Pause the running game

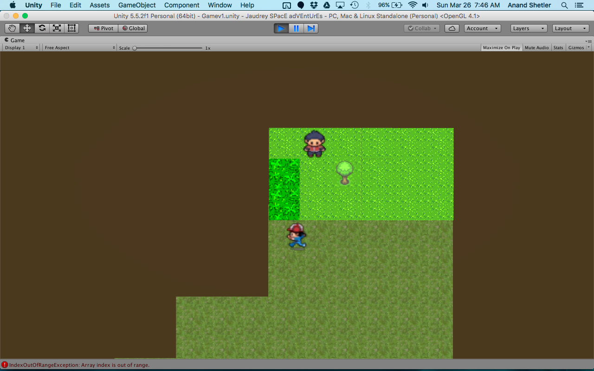pos(296,28)
